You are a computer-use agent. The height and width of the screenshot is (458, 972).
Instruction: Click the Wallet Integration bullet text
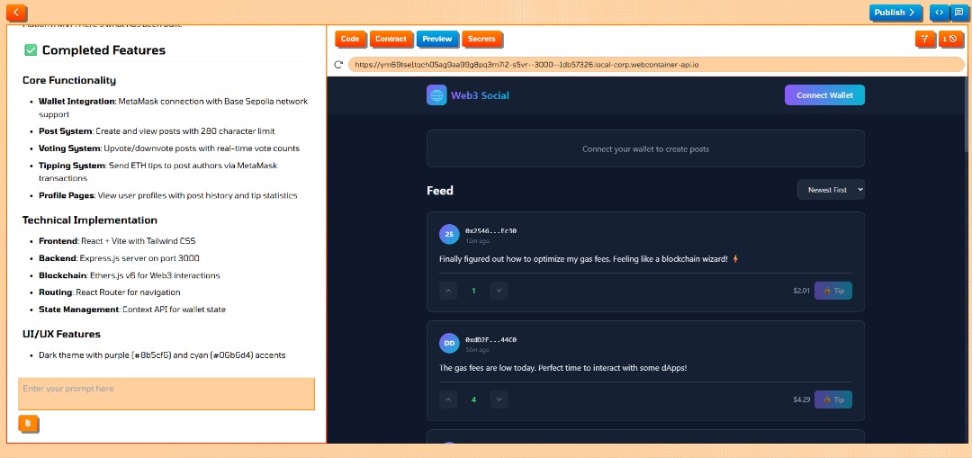click(173, 108)
